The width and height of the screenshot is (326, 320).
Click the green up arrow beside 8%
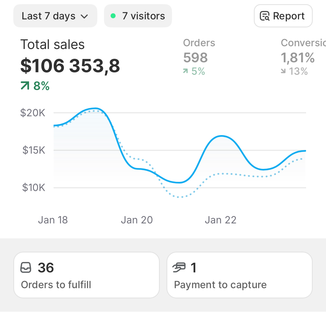(x=25, y=86)
